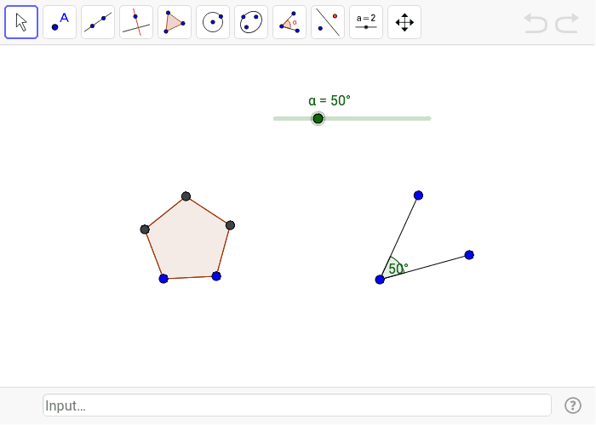Screen dimensions: 596x425
Task: Select the pentagon's bottom-right blue point
Action: (216, 276)
